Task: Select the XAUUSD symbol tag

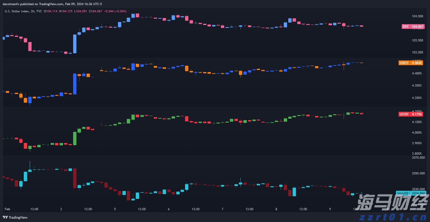Action: click(402, 193)
